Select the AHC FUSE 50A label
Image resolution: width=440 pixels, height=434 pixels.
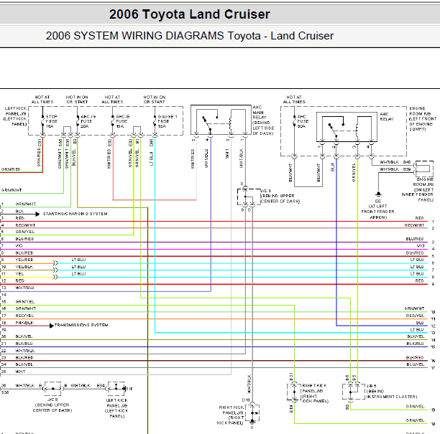click(x=303, y=121)
